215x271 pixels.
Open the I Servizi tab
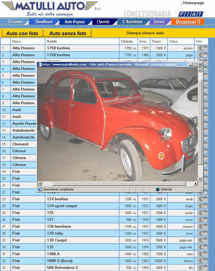click(x=103, y=22)
